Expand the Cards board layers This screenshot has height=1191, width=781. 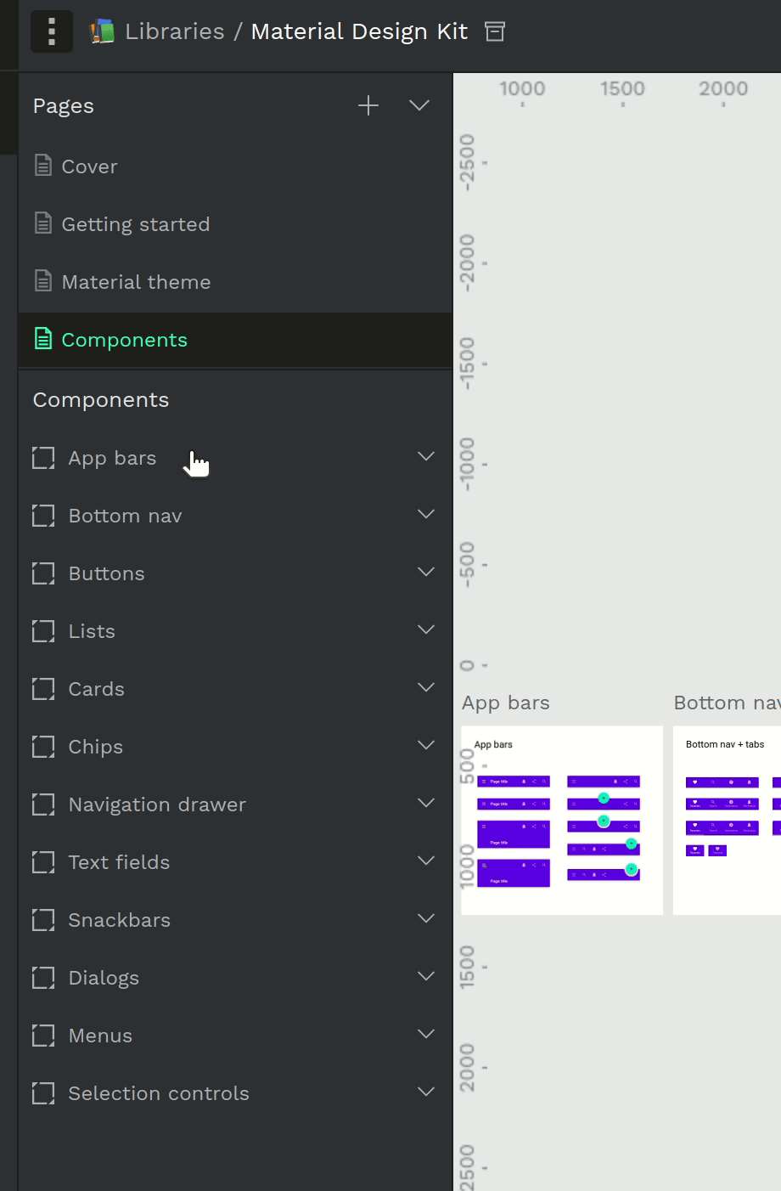point(426,688)
